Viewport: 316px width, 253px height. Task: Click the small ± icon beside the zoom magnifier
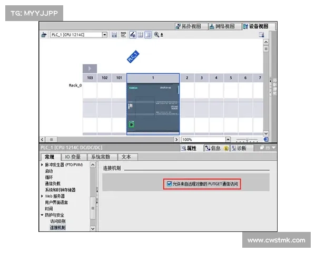tap(162, 35)
